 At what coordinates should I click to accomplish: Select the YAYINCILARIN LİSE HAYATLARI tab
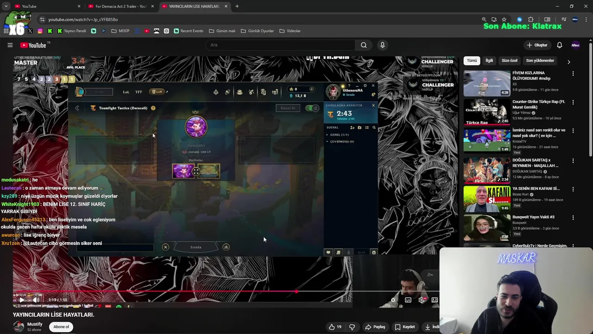pos(195,6)
